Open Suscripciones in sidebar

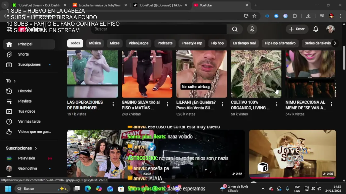coord(29,64)
